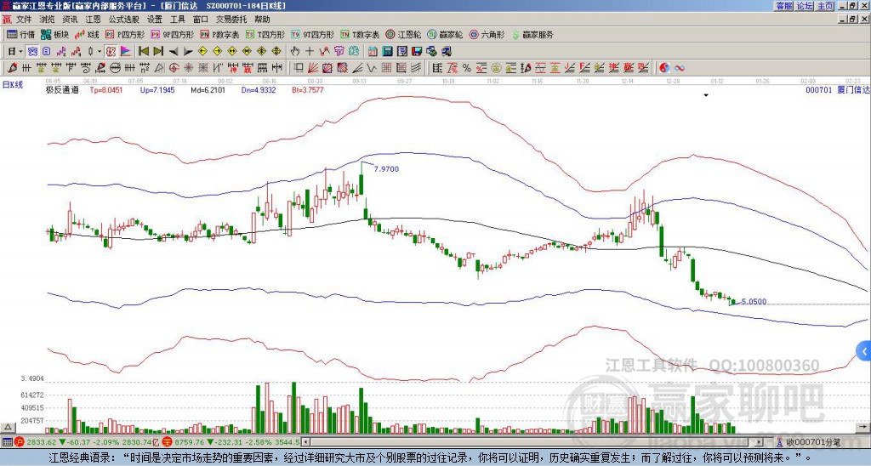Open the 板块 sector view

pos(54,34)
